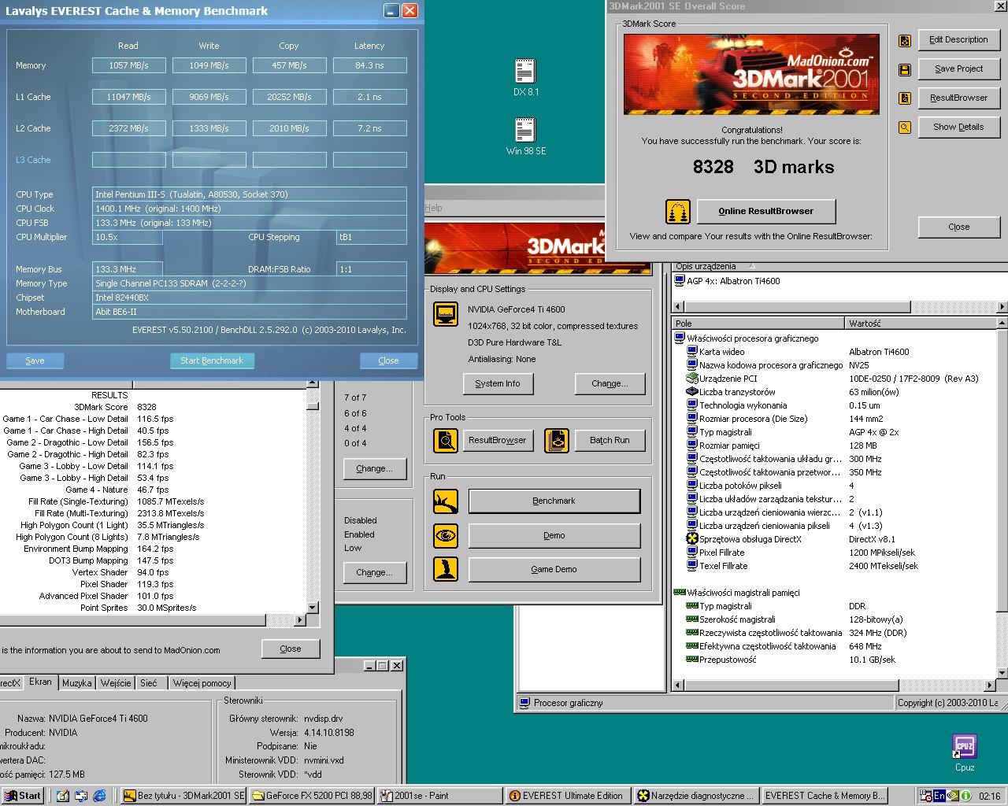1008x806 pixels.
Task: Click the Game Demo button
Action: [x=554, y=569]
